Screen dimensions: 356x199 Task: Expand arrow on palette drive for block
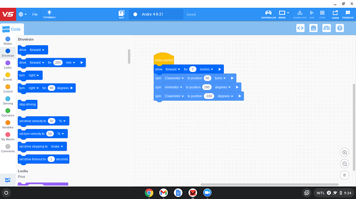click(82, 63)
